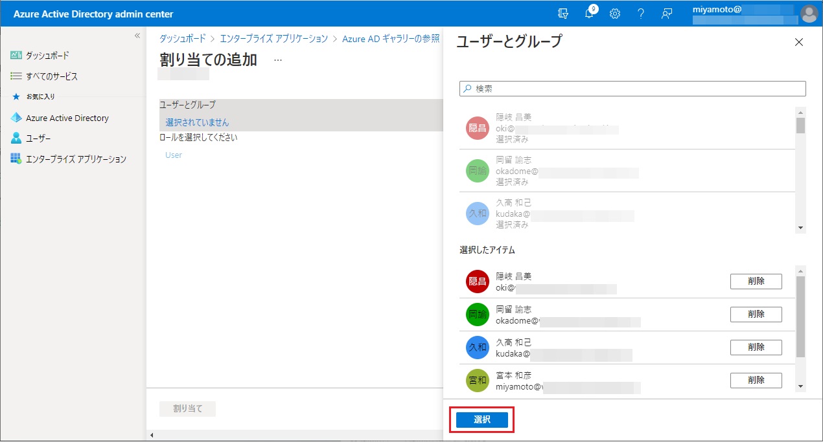823x442 pixels.
Task: Click the blue 選択 button
Action: click(481, 420)
